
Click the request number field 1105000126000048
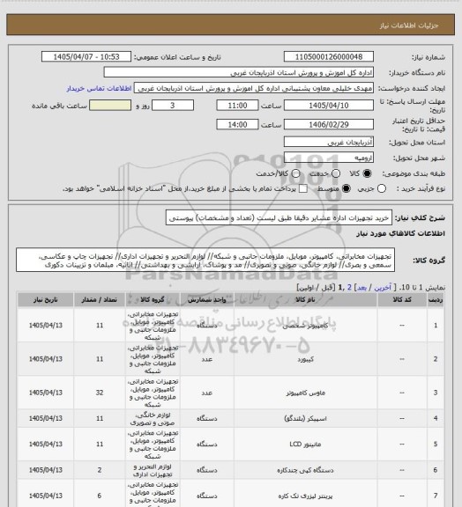(x=329, y=56)
